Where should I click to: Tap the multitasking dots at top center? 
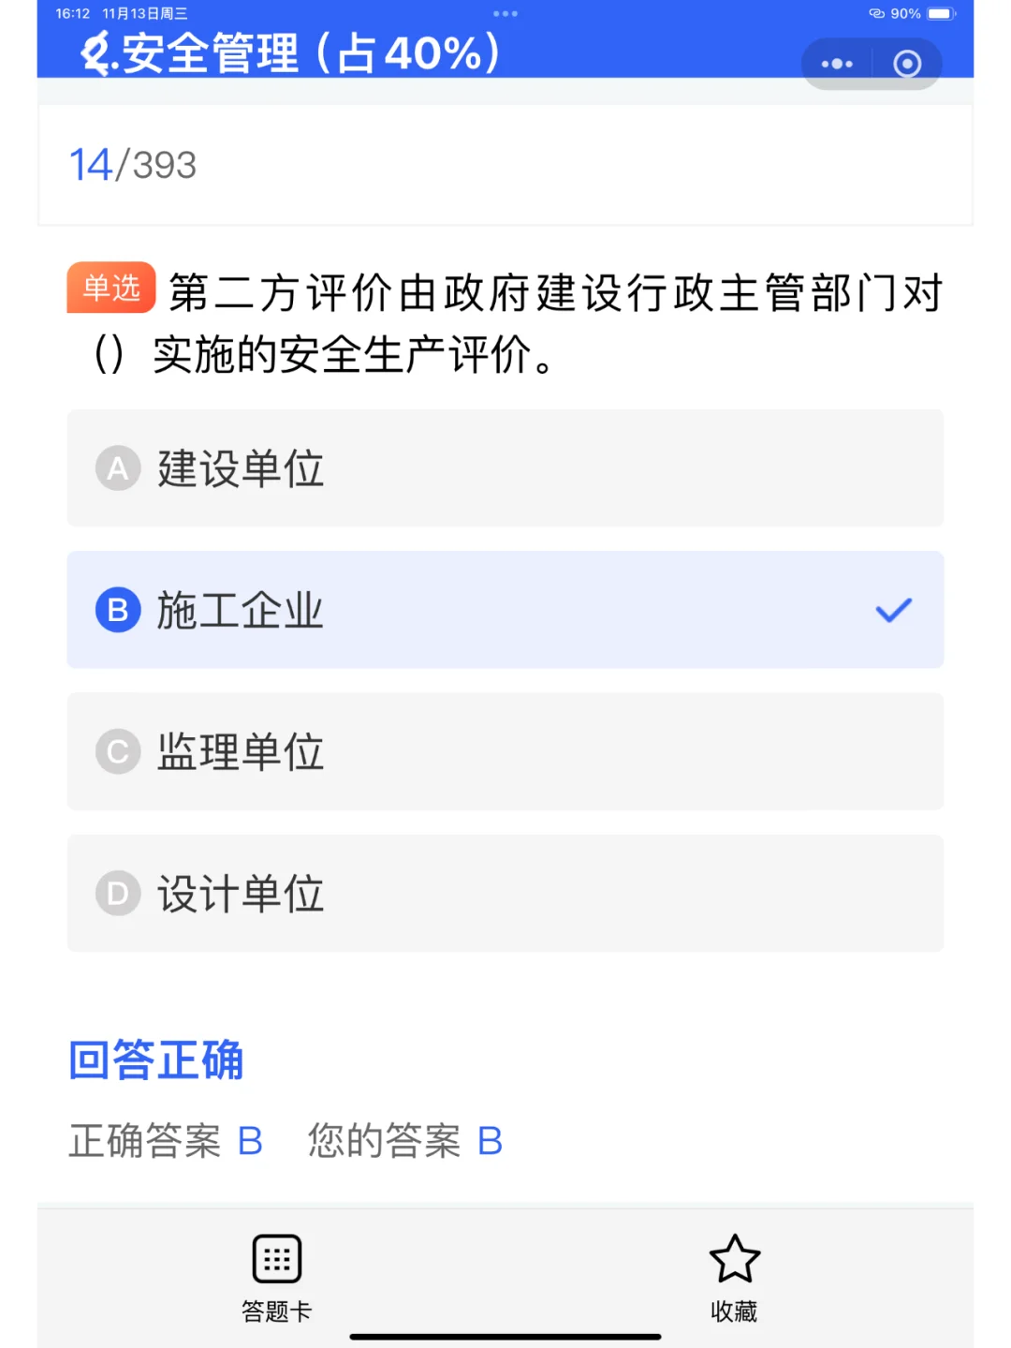(505, 14)
